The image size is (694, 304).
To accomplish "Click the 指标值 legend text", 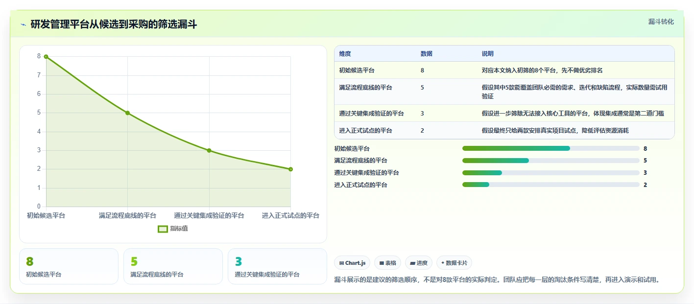I will (x=179, y=229).
